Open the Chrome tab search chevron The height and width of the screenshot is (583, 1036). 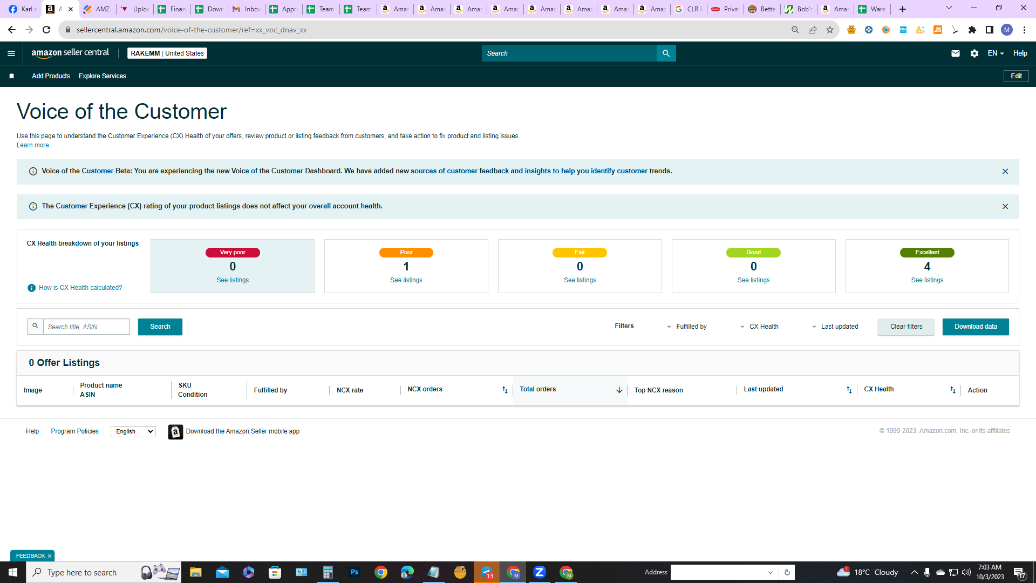point(949,8)
